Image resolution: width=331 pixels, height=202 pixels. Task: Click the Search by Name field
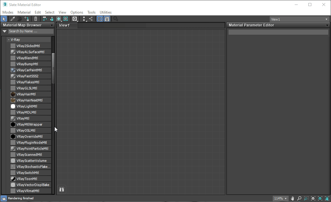click(x=30, y=31)
